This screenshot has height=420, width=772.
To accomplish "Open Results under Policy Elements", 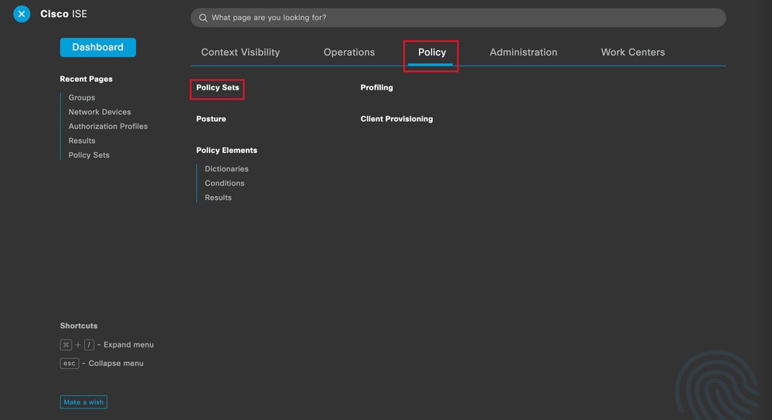I will (218, 197).
